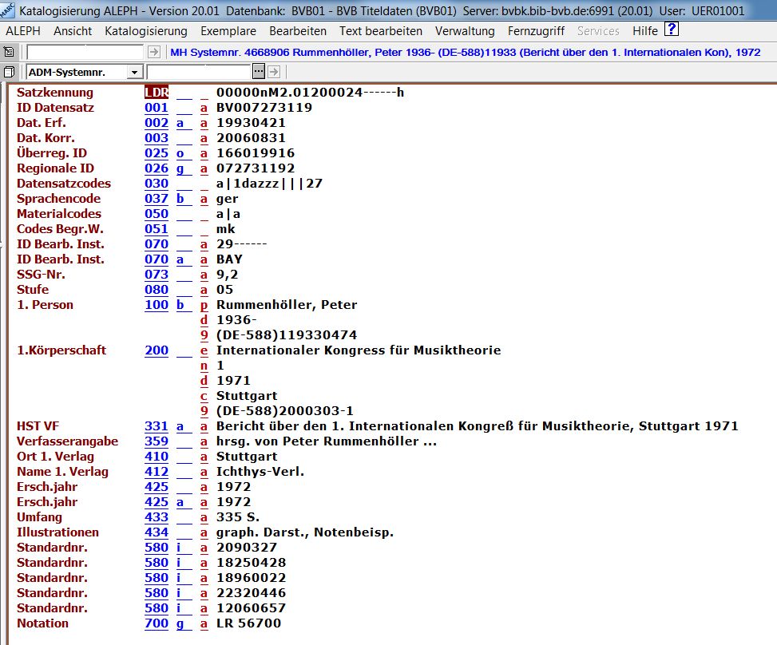Screen dimensions: 777x645
Task: Open the Katalogisierung menu
Action: point(146,31)
